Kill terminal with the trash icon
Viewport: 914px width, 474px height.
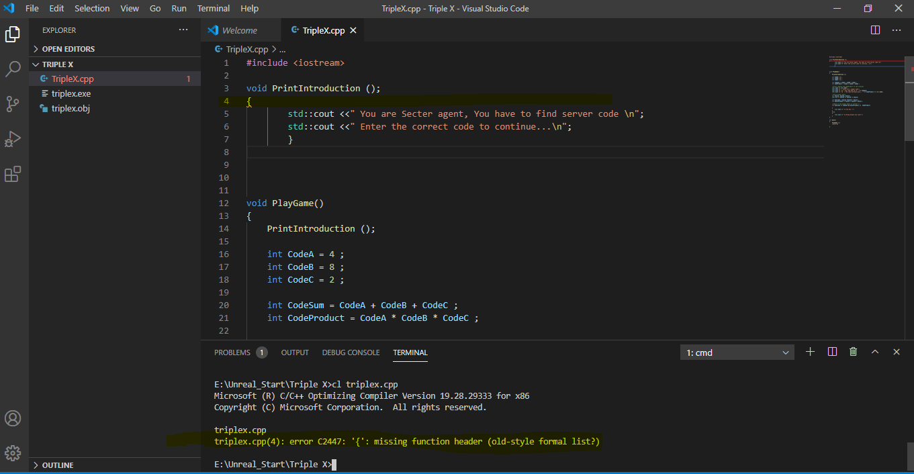[853, 352]
